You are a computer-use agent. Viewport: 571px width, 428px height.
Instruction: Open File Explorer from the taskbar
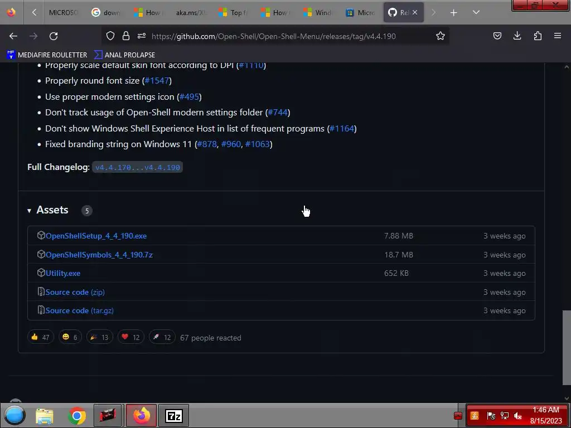(x=45, y=416)
